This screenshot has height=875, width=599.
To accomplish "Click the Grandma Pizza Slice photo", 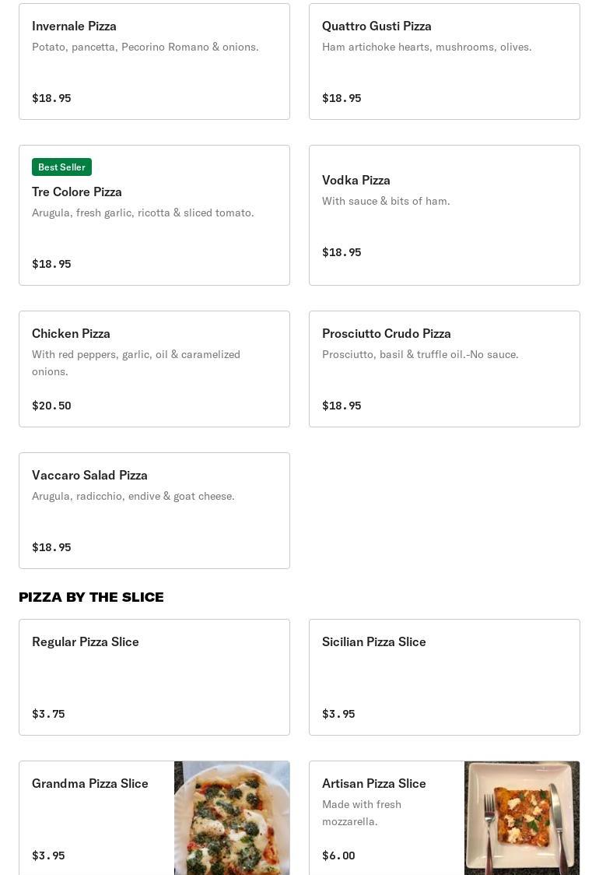I will pyautogui.click(x=232, y=817).
